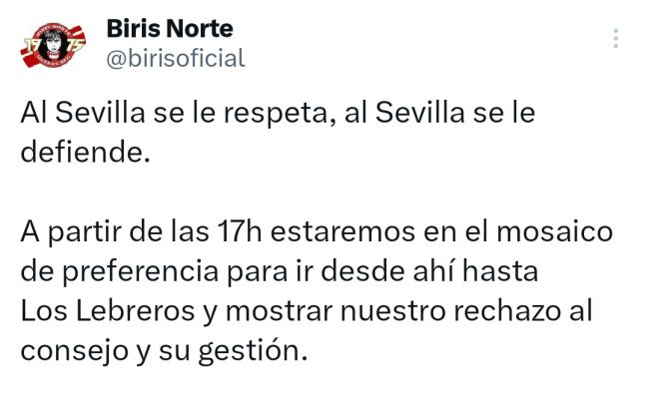Open the Biris Norte display name link
649x397 pixels.
click(170, 29)
